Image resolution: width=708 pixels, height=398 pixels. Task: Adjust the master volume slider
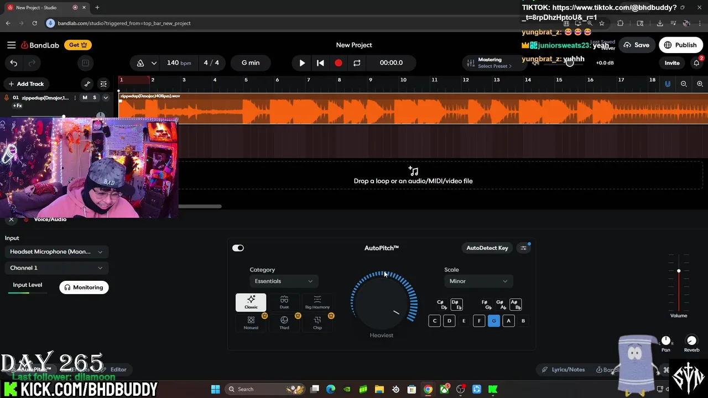[569, 63]
